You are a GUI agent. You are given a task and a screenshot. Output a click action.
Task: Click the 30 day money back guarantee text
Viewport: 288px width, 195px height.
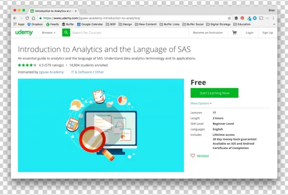tap(235, 139)
